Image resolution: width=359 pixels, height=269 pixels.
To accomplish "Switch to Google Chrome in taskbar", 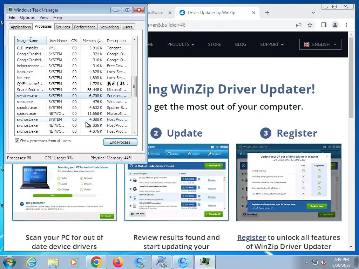I will click(96, 262).
